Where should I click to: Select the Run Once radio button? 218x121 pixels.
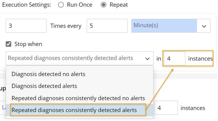(x=61, y=5)
